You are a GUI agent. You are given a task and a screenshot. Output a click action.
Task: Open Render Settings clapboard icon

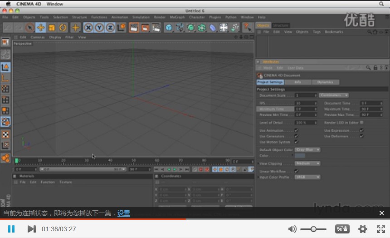tap(156, 28)
